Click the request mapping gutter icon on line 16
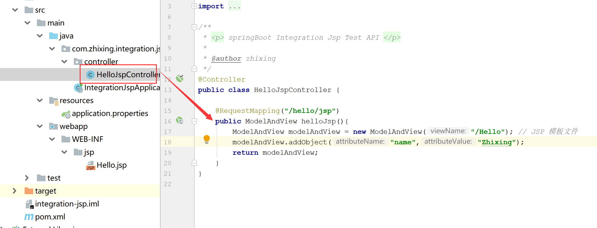The image size is (597, 228). [x=180, y=120]
